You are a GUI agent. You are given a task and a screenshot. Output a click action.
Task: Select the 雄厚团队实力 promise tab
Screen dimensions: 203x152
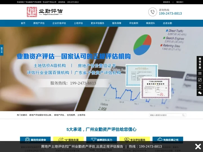[101, 140]
